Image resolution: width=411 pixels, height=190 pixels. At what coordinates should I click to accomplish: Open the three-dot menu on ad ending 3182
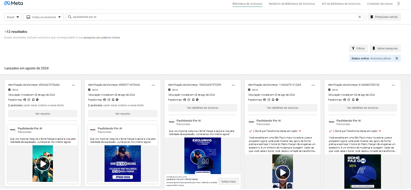(x=393, y=85)
